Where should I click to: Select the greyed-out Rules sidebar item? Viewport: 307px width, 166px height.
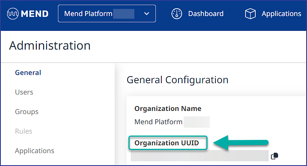(x=23, y=131)
